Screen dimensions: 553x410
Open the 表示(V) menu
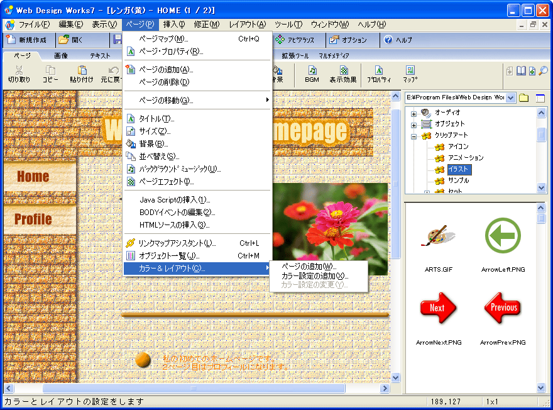point(104,25)
